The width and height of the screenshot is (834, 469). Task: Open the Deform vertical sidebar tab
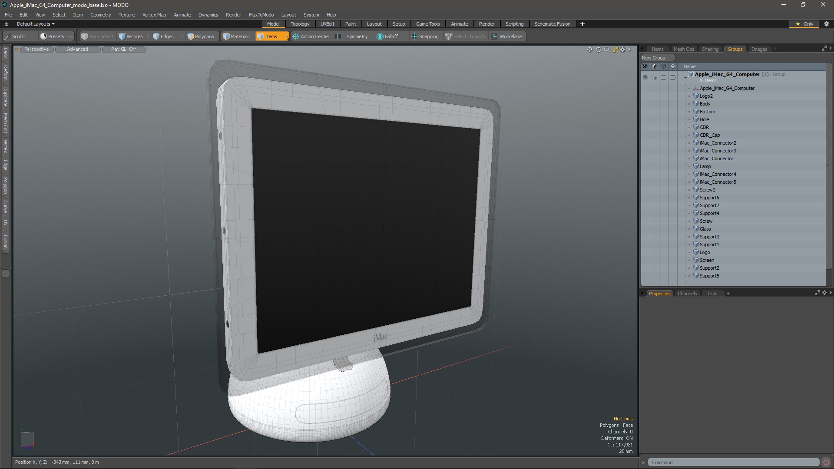6,73
